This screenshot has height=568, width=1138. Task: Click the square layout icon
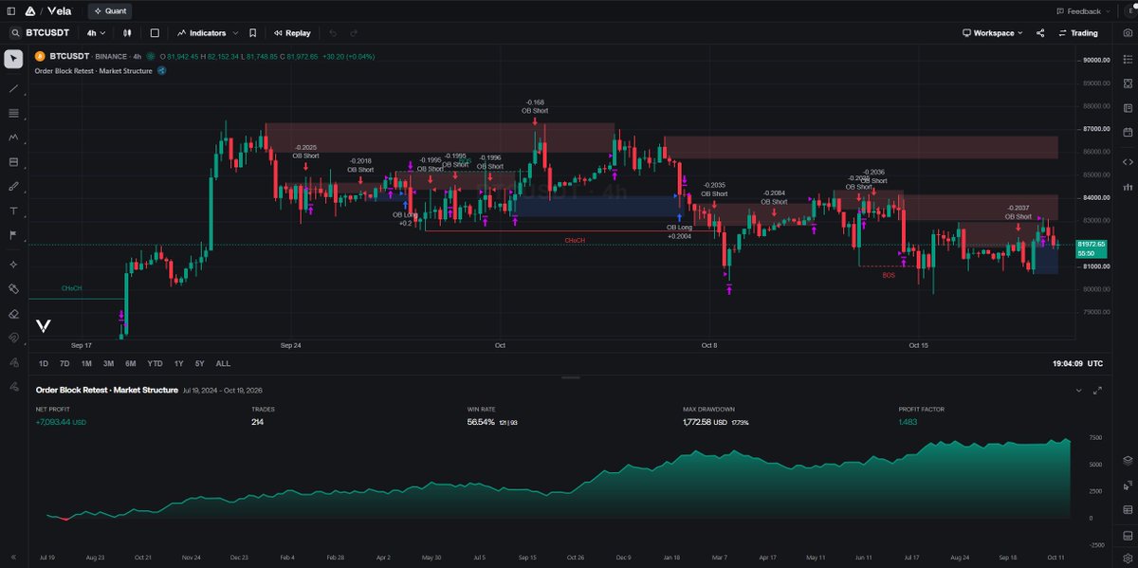155,32
